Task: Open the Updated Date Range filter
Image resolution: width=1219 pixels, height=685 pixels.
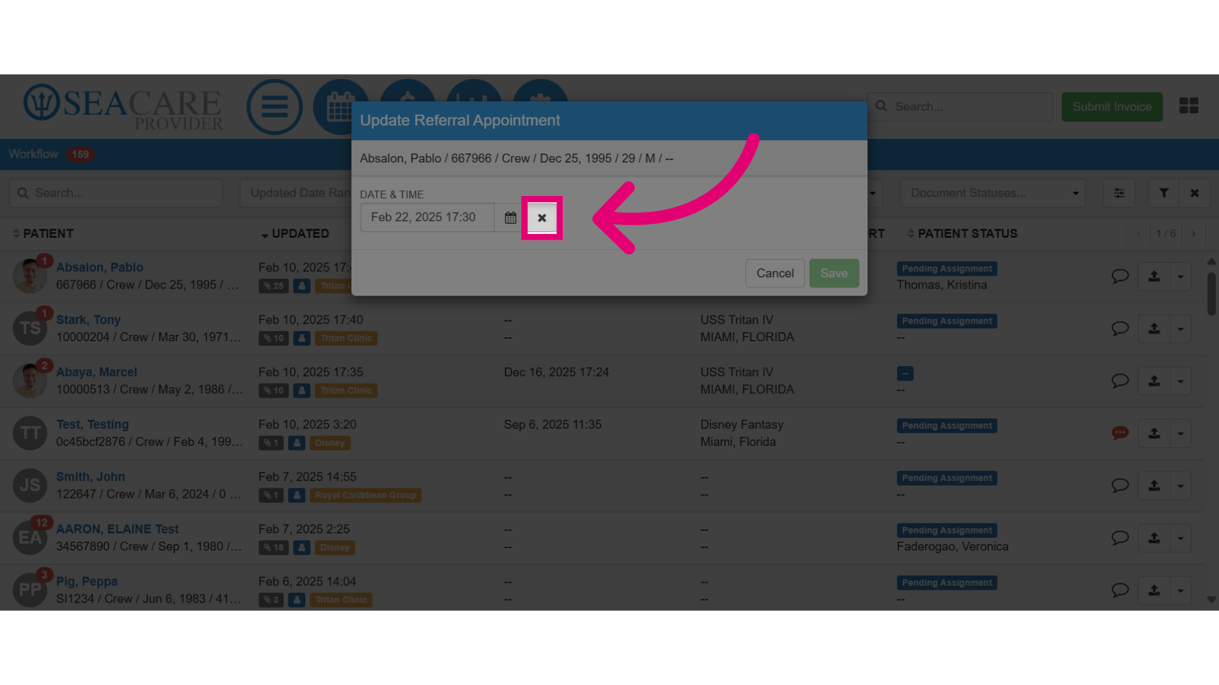Action: pyautogui.click(x=296, y=193)
